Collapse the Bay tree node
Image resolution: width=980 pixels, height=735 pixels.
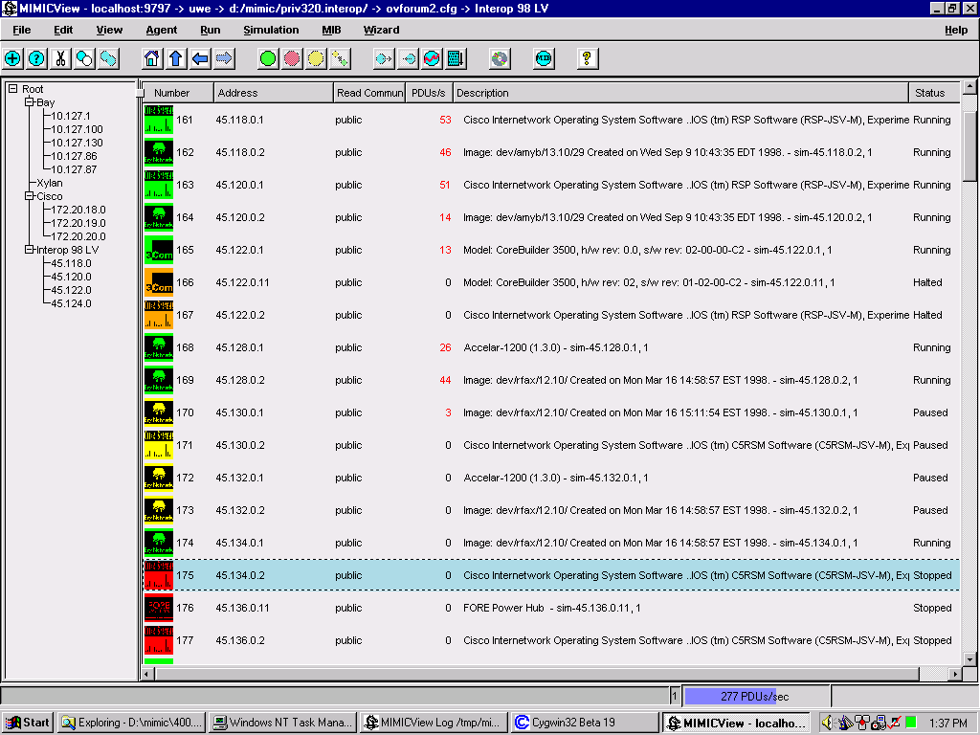point(30,101)
